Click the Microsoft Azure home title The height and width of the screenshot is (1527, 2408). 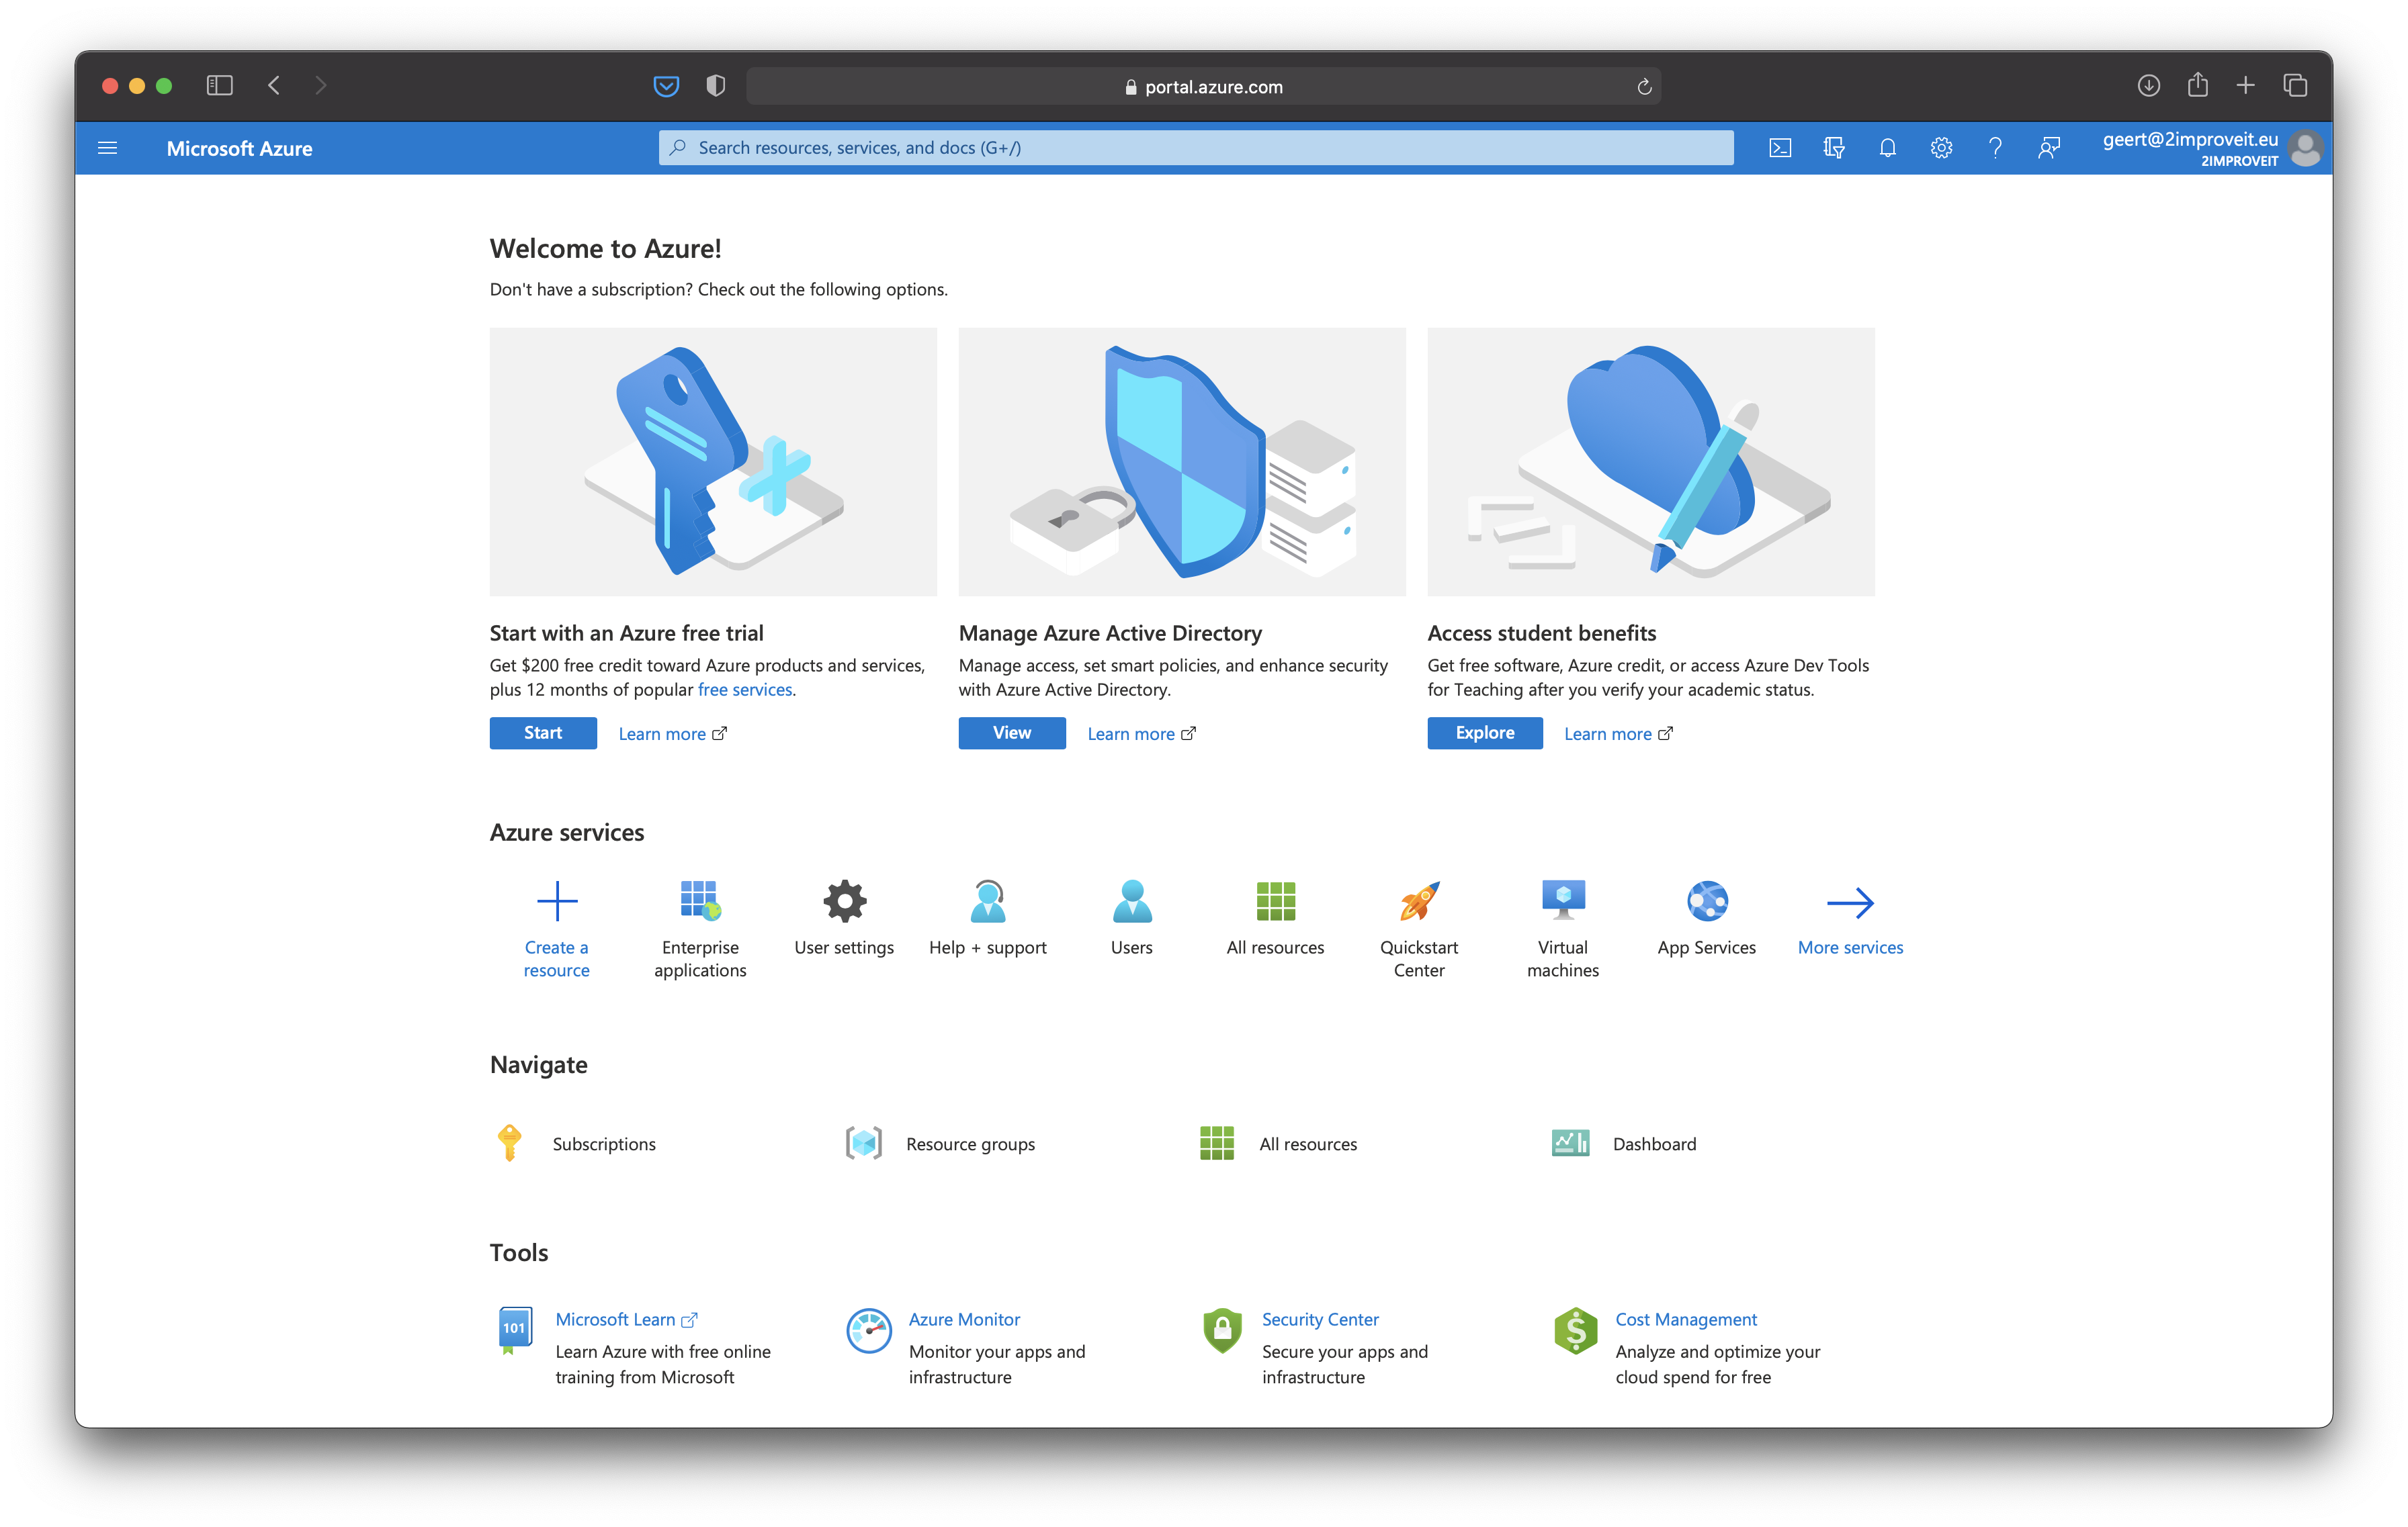click(x=239, y=148)
